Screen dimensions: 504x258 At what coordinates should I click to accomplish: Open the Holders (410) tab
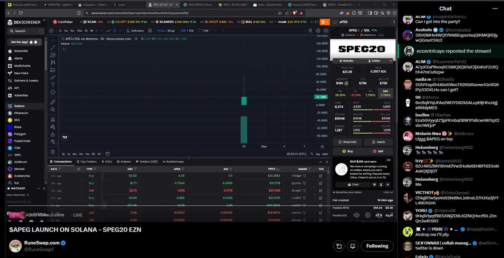tap(146, 162)
